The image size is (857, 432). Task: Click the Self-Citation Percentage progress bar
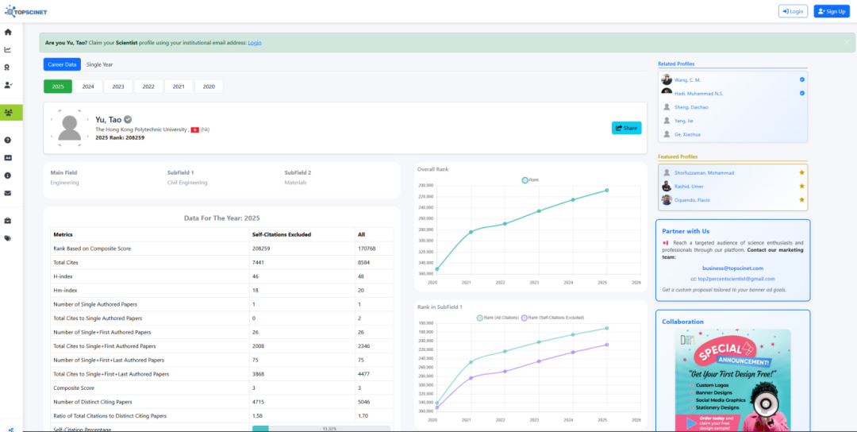point(321,428)
